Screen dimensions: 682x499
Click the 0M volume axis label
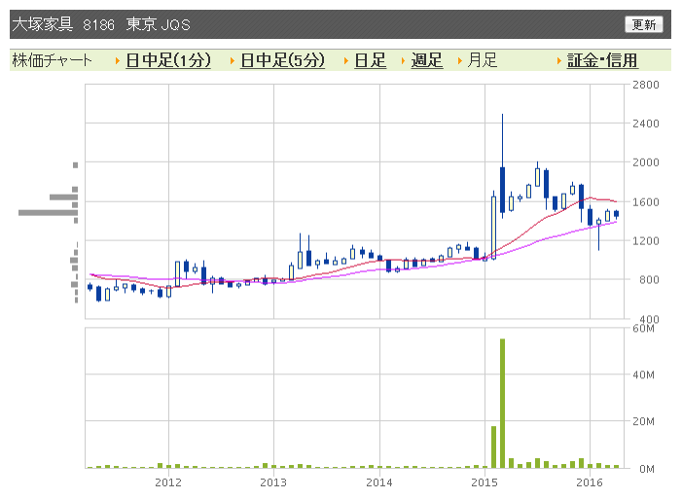pos(647,469)
